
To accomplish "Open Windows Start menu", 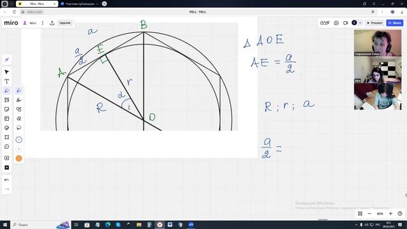I will click(x=5, y=225).
